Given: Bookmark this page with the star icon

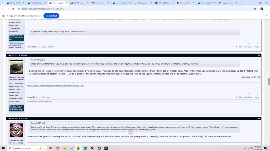Looking at the screenshot, I should pyautogui.click(x=255, y=9).
